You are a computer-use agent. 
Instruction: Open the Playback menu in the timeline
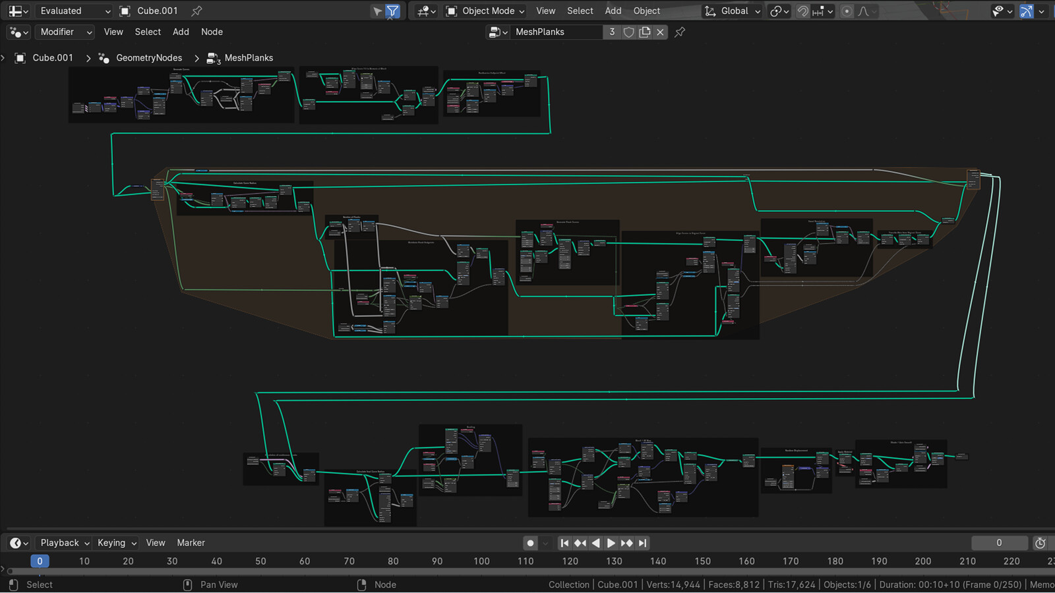(x=59, y=542)
